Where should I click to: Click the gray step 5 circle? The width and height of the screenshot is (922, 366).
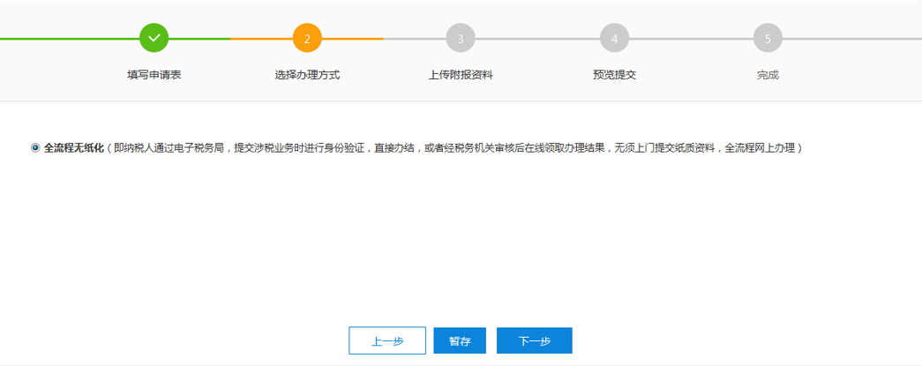[768, 38]
